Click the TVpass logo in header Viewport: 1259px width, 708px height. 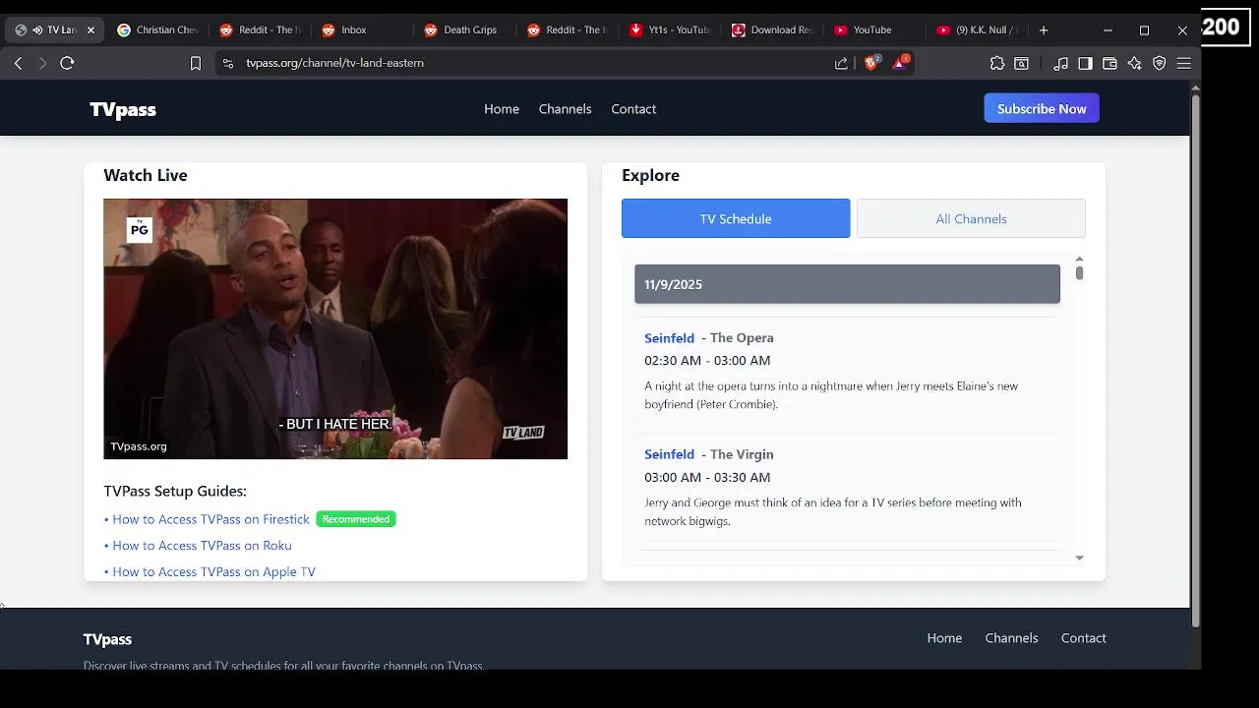pyautogui.click(x=123, y=109)
